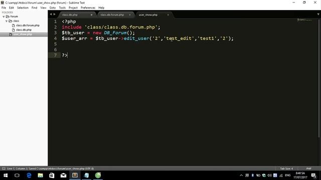
Task: Open the Find menu
Action: point(34,8)
